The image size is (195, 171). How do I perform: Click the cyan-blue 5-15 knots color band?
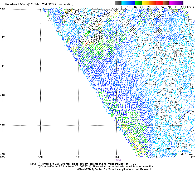click(128, 3)
